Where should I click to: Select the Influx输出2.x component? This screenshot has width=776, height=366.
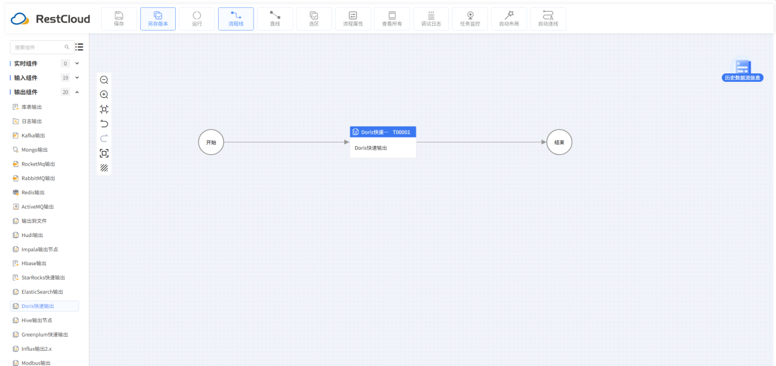pyautogui.click(x=44, y=349)
